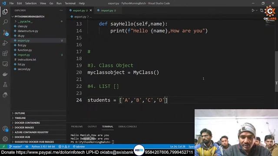This screenshot has width=278, height=156.
Task: Open the Help menu
Action: (82, 3)
